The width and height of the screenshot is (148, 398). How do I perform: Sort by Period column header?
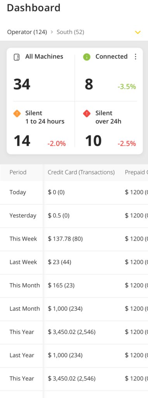[18, 172]
